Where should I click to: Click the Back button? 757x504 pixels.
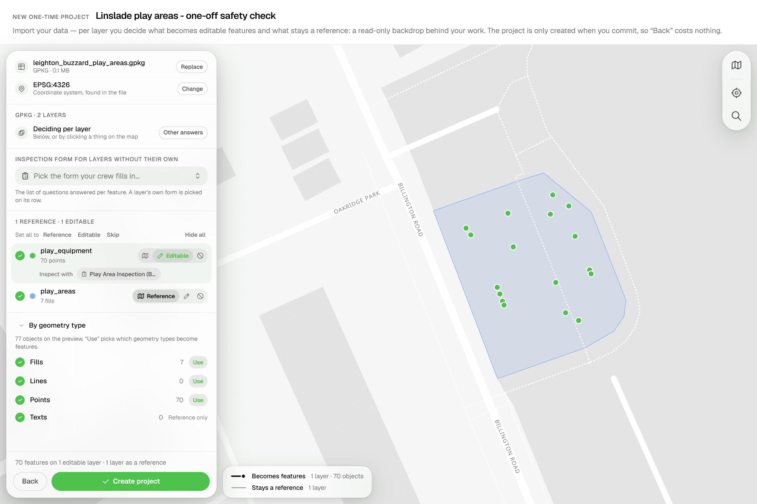pyautogui.click(x=30, y=481)
